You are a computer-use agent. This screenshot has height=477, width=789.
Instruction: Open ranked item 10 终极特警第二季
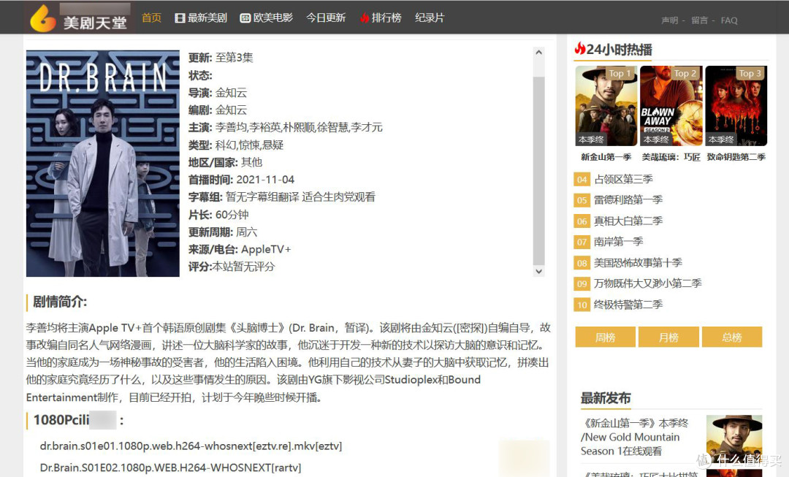pos(628,305)
